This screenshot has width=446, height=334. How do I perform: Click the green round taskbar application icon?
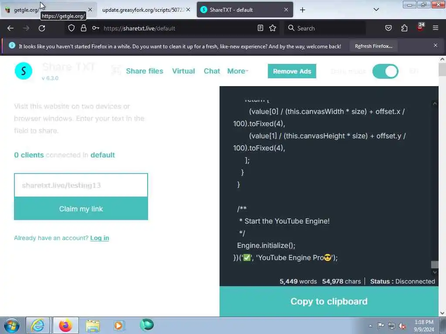pos(146,325)
